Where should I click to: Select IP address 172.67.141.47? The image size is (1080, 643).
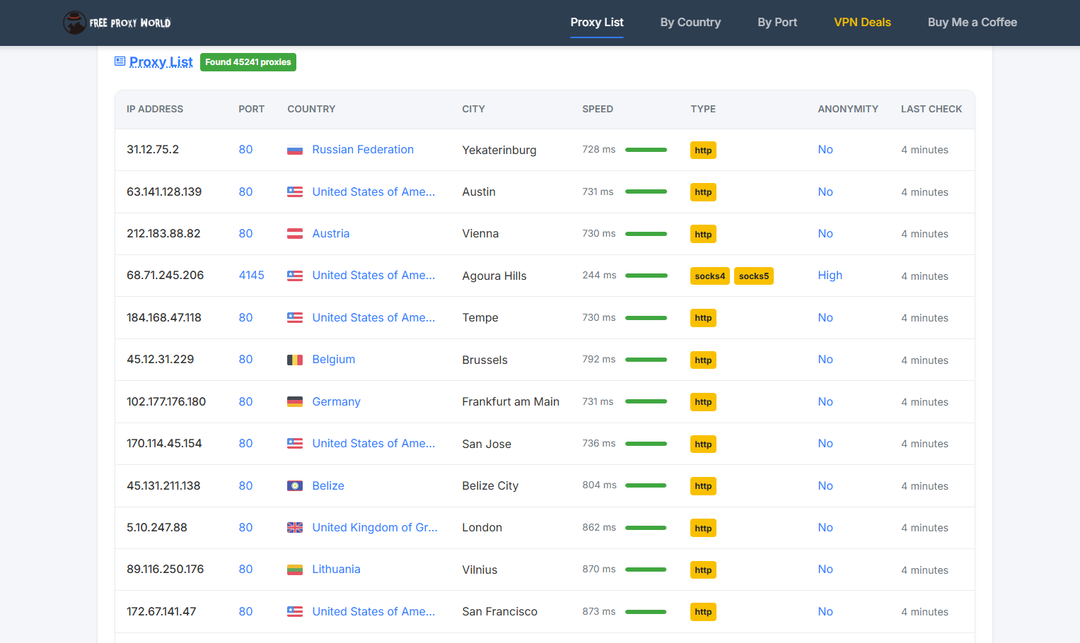161,611
